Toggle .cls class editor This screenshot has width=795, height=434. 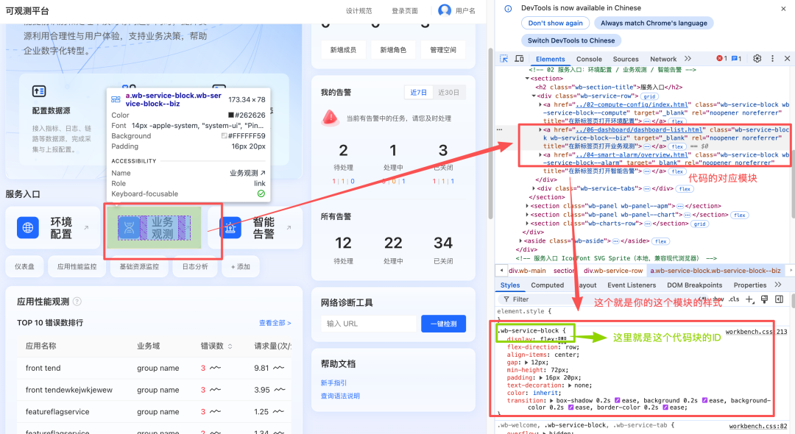[734, 299]
